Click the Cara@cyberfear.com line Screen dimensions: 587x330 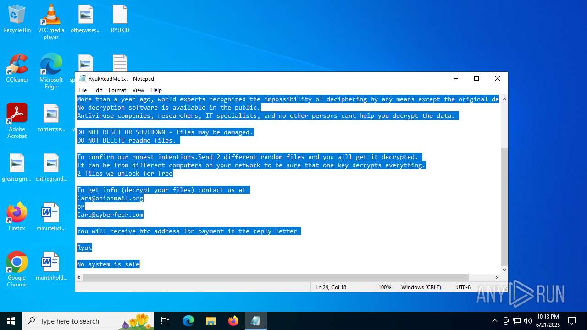[110, 214]
